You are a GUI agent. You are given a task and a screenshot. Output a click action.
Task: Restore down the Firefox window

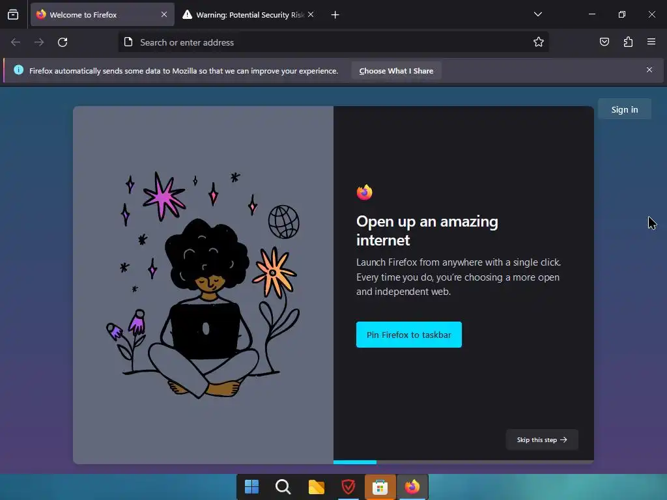(622, 14)
